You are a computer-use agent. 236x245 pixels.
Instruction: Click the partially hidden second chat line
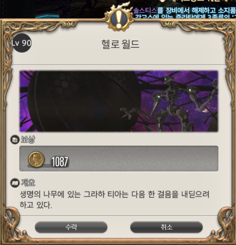[x=185, y=16]
